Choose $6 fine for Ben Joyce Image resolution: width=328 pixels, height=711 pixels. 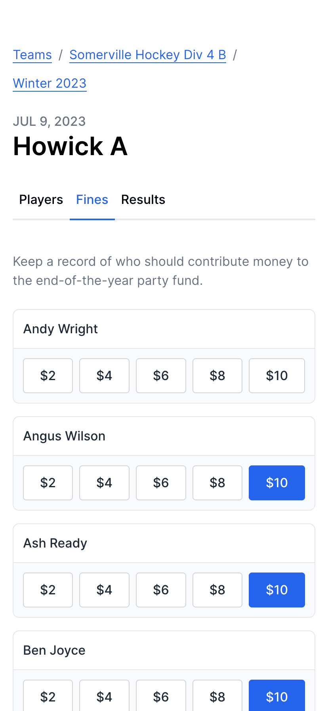click(x=161, y=696)
